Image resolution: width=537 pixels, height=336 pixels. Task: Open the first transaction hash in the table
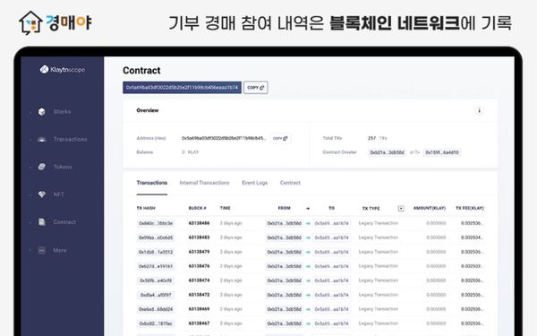tap(156, 223)
